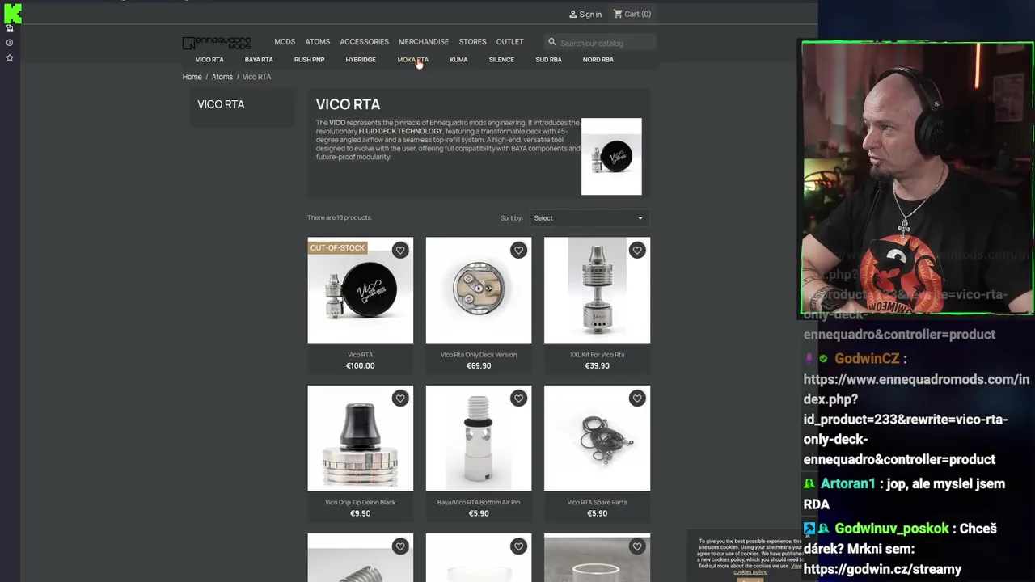Image resolution: width=1035 pixels, height=582 pixels.
Task: Click Vico Drip Tip Delrin Black image
Action: pos(361,438)
